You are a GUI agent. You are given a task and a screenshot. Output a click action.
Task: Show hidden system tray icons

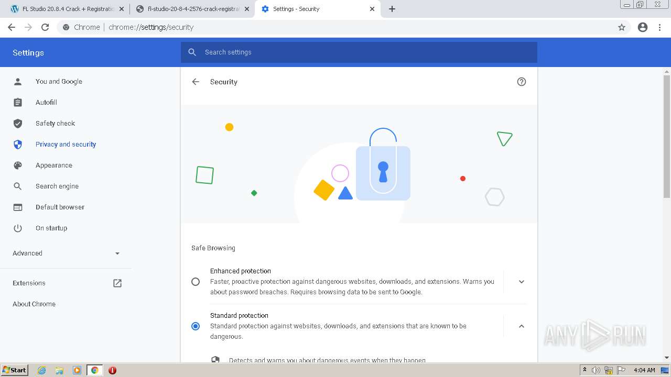click(x=585, y=370)
